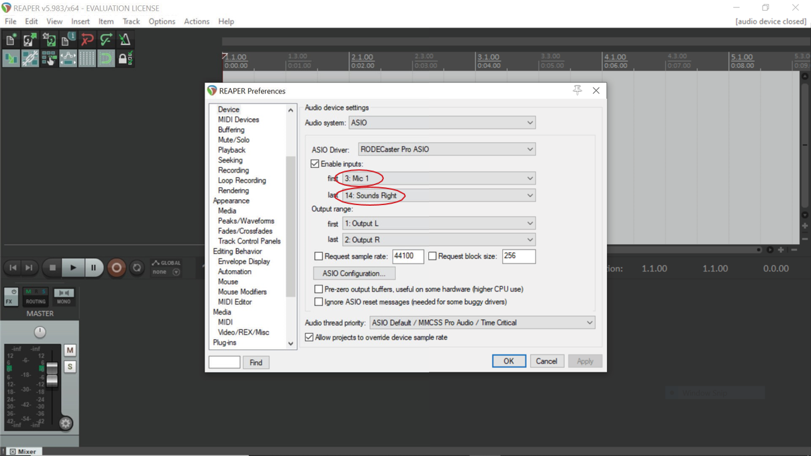Screen dimensions: 811x456
Task: Click the New Project toolbar icon
Action: (11, 40)
